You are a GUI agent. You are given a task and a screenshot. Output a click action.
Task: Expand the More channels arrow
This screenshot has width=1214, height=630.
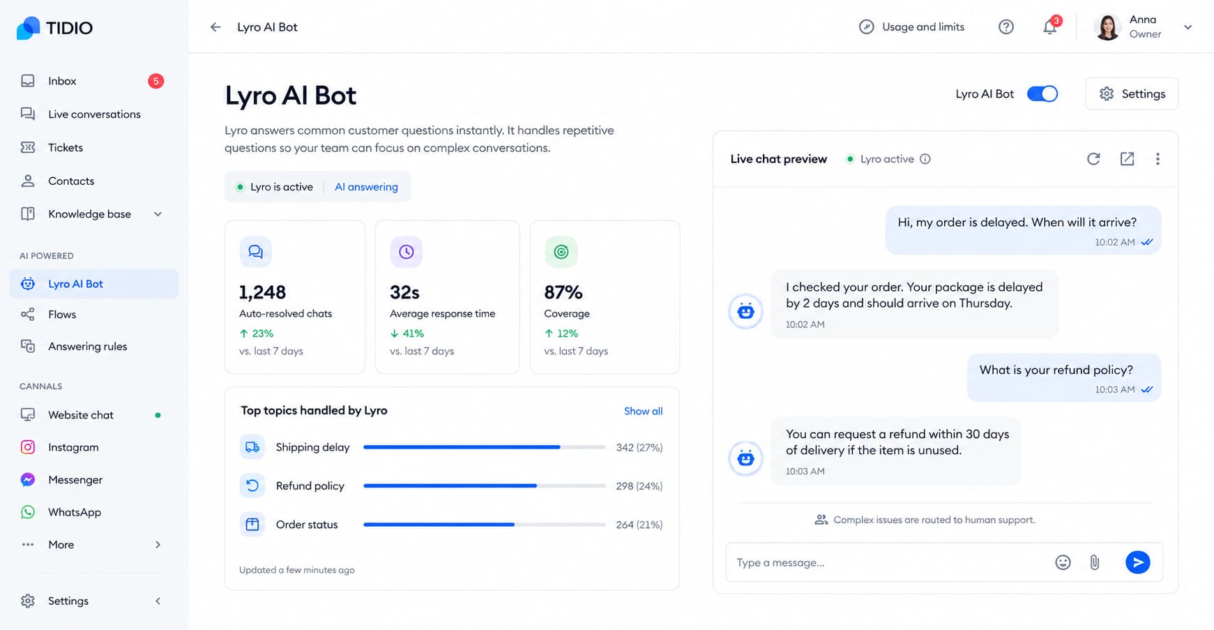(158, 545)
